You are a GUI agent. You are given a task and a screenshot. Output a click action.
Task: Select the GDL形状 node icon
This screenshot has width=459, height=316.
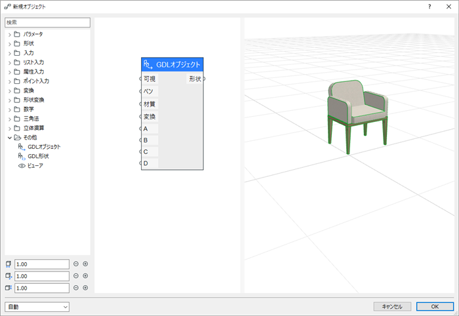point(22,156)
